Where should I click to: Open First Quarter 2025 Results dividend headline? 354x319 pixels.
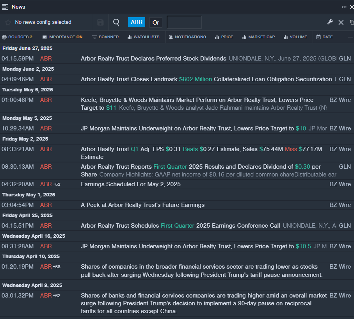click(201, 171)
